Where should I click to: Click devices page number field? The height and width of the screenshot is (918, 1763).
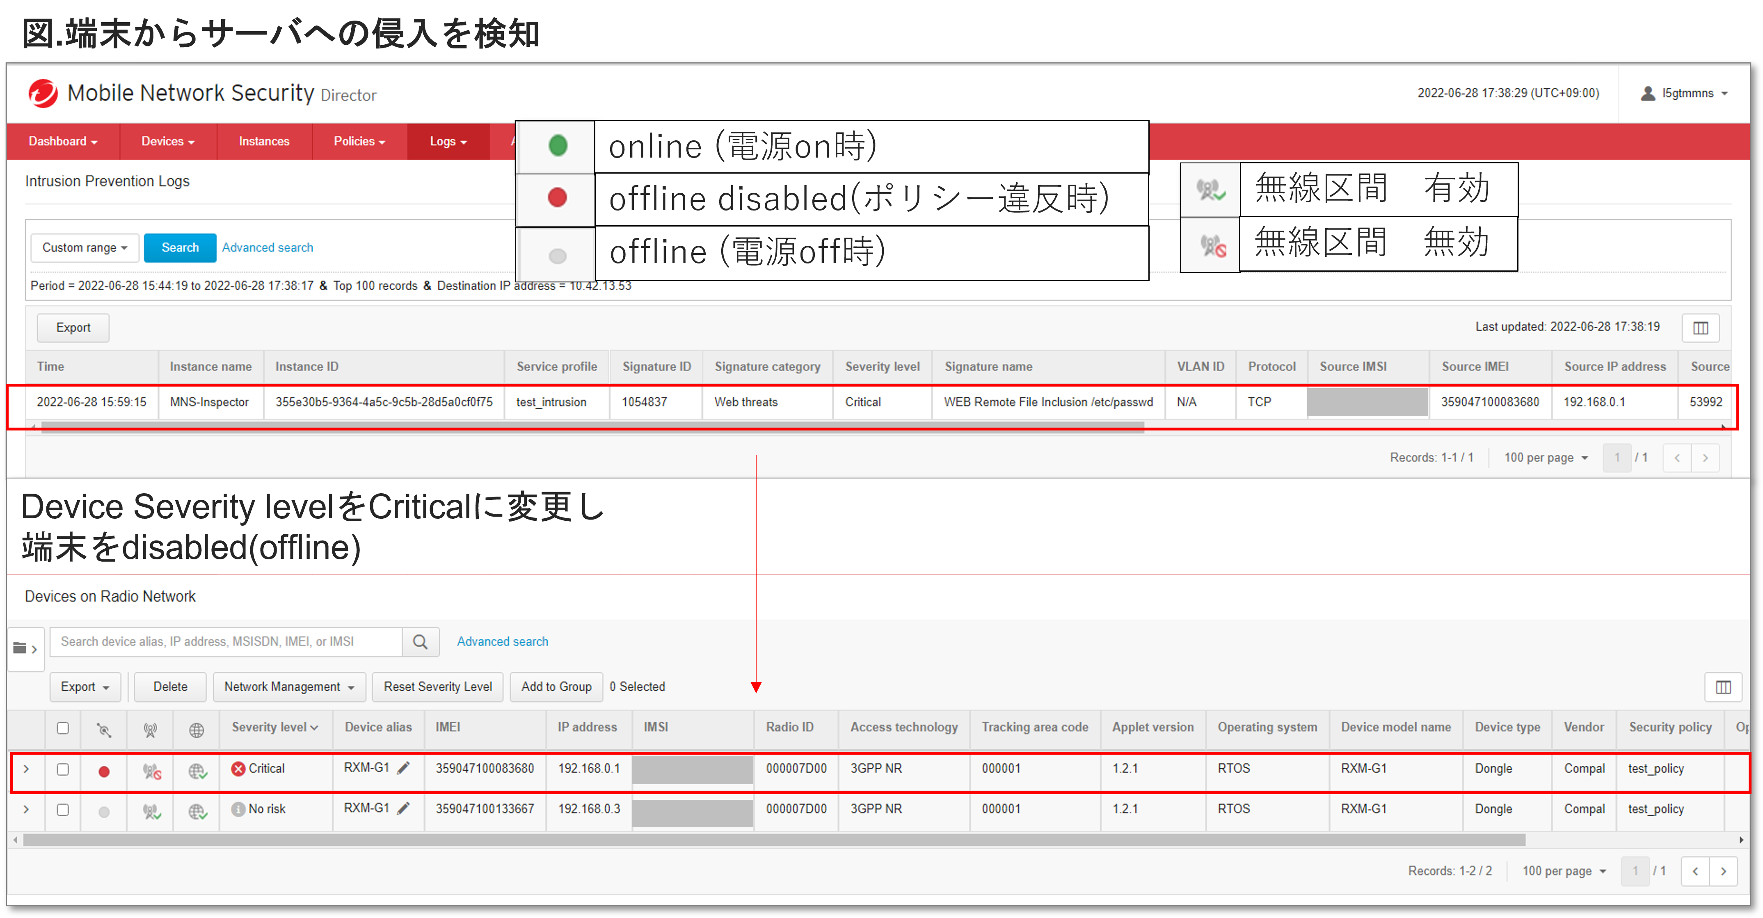(x=1635, y=871)
